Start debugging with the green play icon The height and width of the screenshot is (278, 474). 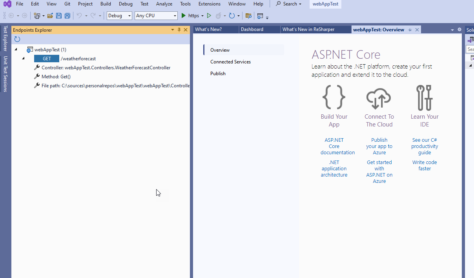[183, 16]
